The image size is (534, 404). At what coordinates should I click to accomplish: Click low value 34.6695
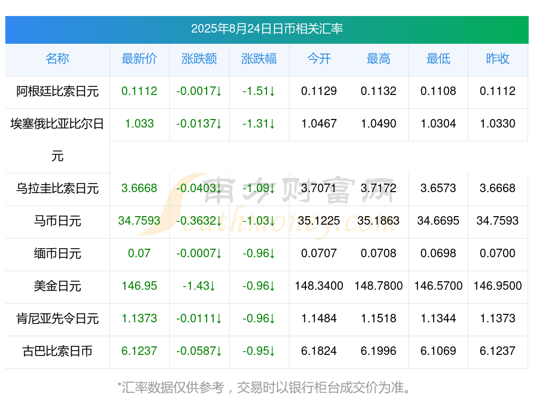(x=438, y=220)
